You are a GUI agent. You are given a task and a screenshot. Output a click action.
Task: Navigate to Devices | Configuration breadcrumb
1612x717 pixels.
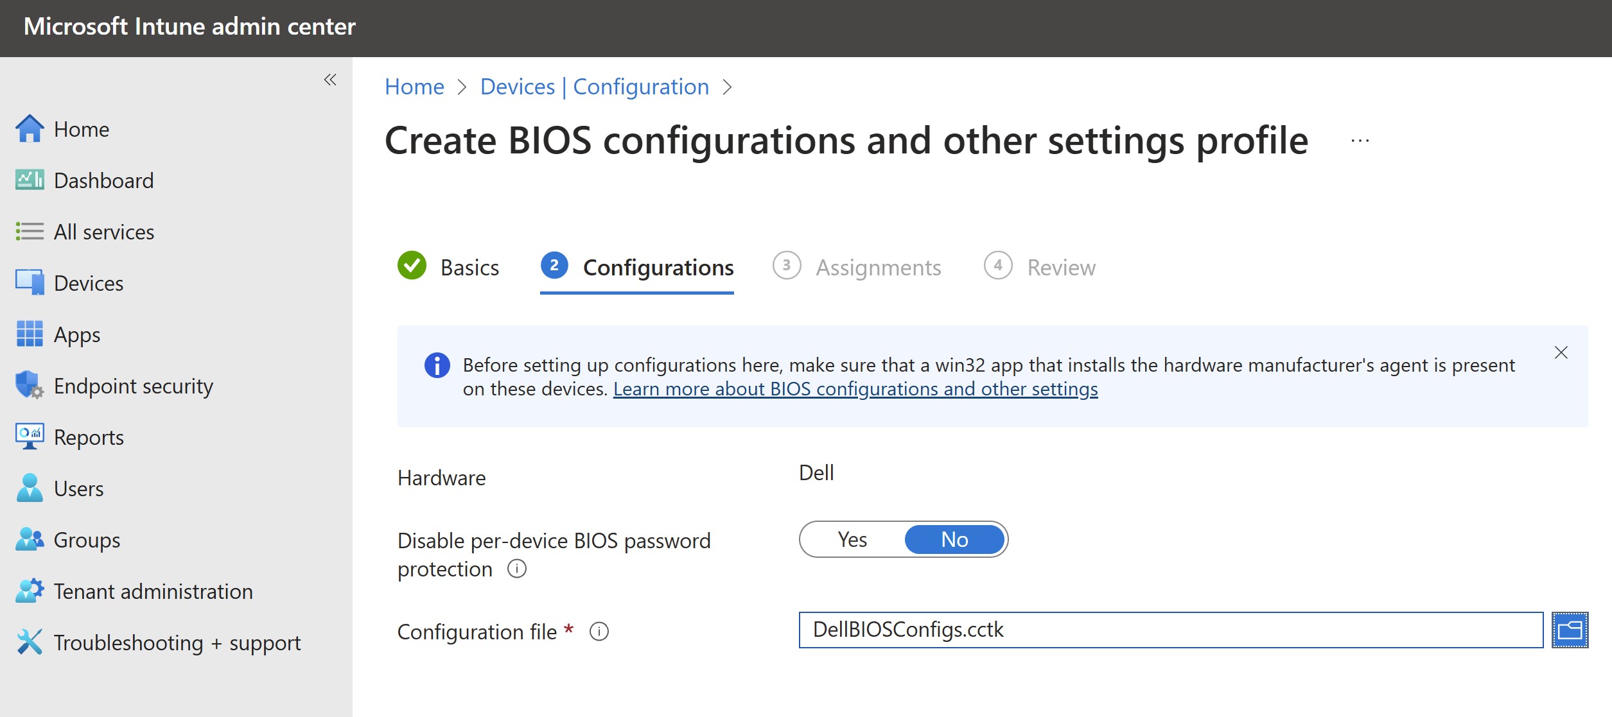point(594,87)
